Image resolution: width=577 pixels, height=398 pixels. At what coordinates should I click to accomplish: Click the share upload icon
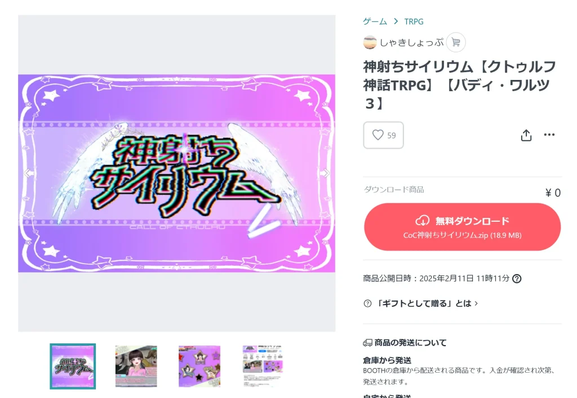tap(526, 135)
